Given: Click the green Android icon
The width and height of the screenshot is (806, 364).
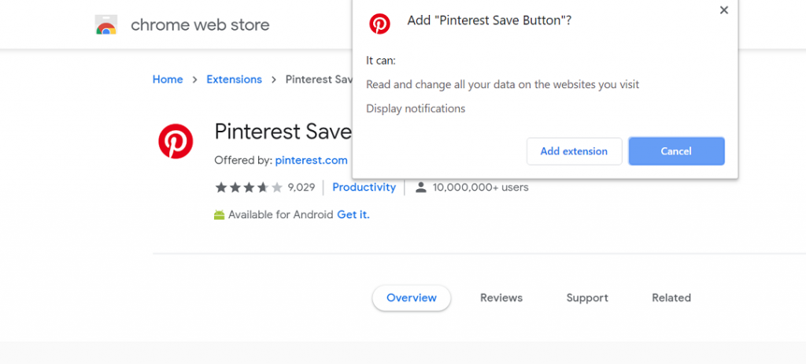Looking at the screenshot, I should [220, 214].
